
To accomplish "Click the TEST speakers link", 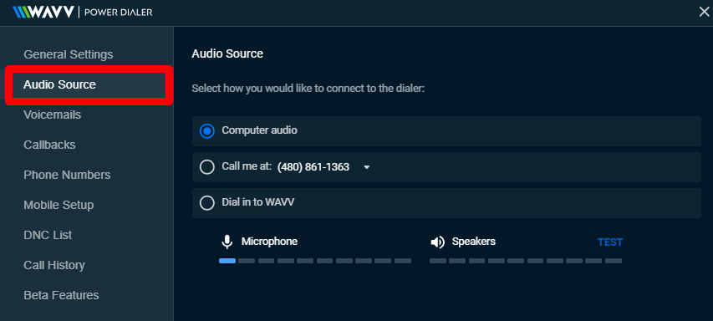I will pos(610,242).
